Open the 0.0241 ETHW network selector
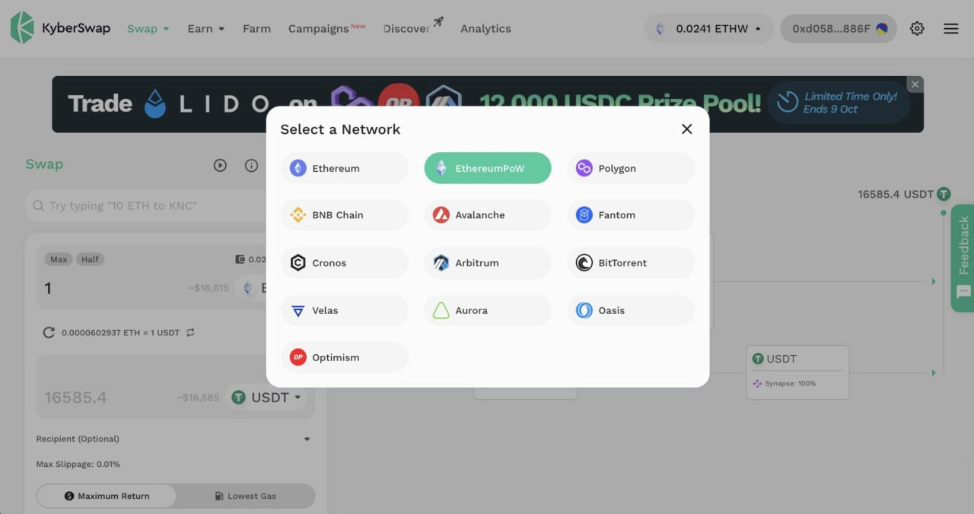Viewport: 974px width, 514px height. click(709, 29)
